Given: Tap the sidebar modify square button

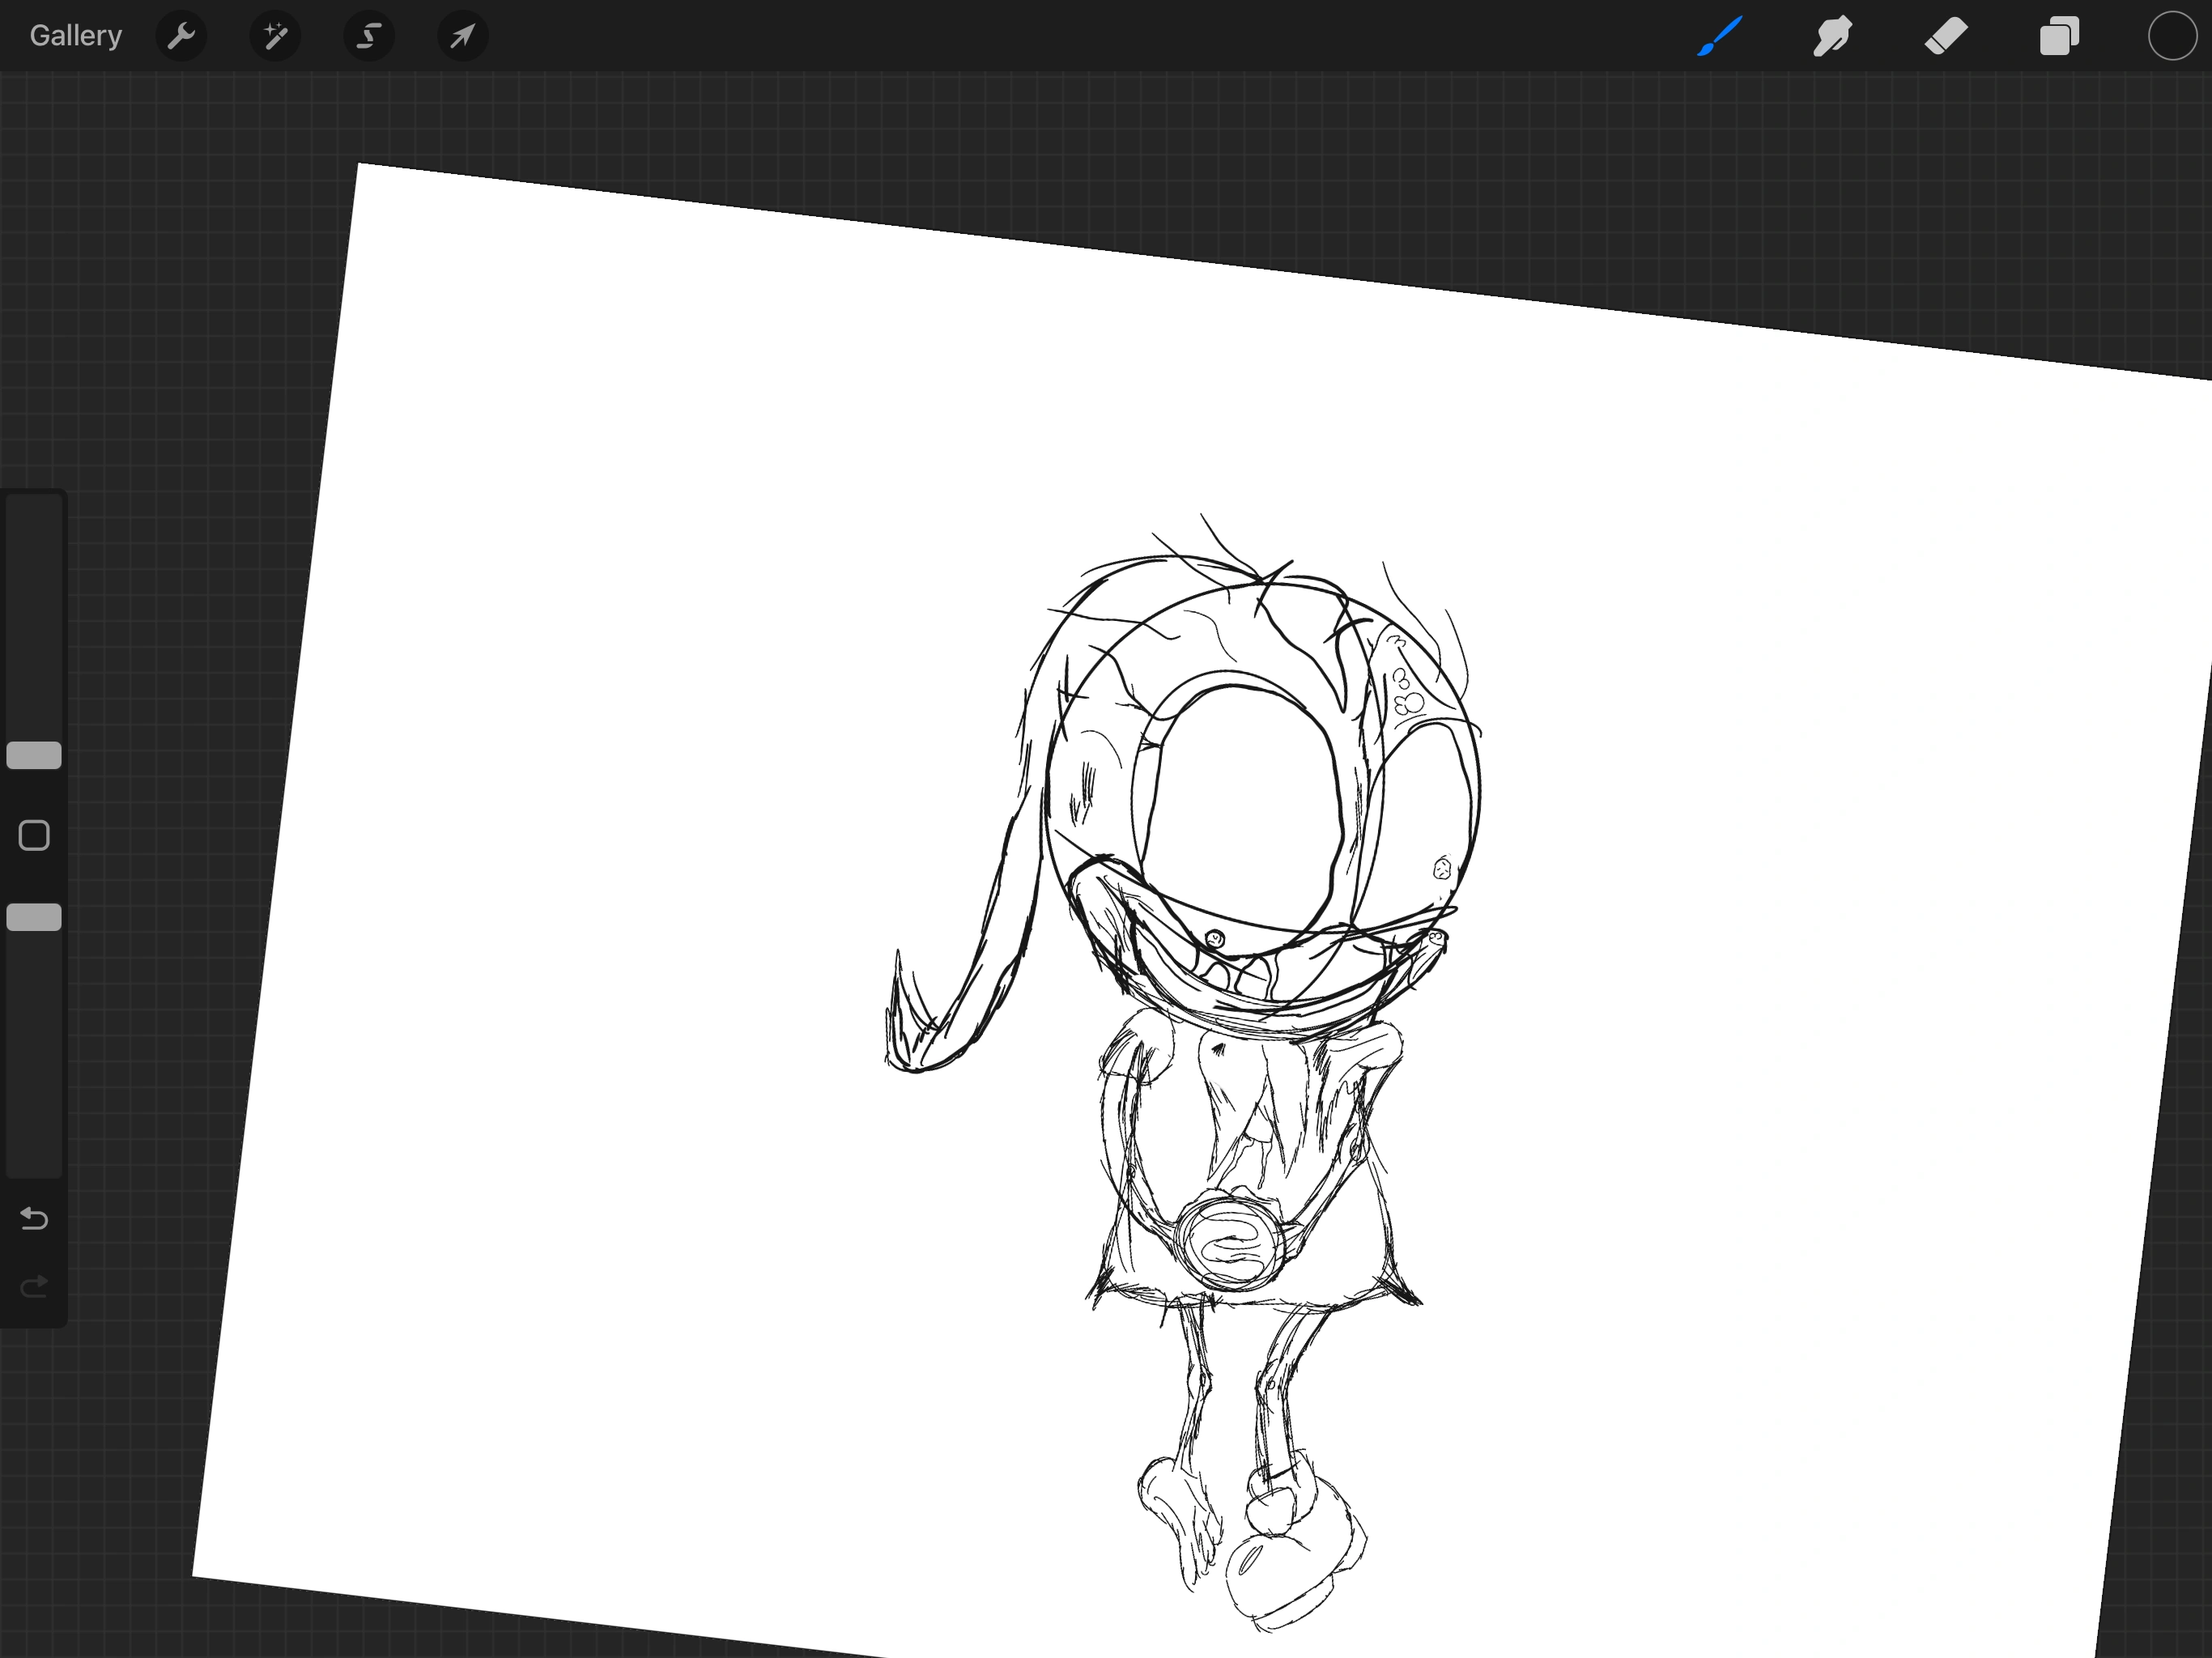Looking at the screenshot, I should [x=34, y=833].
